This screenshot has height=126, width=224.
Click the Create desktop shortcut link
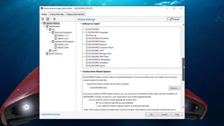click(50, 114)
